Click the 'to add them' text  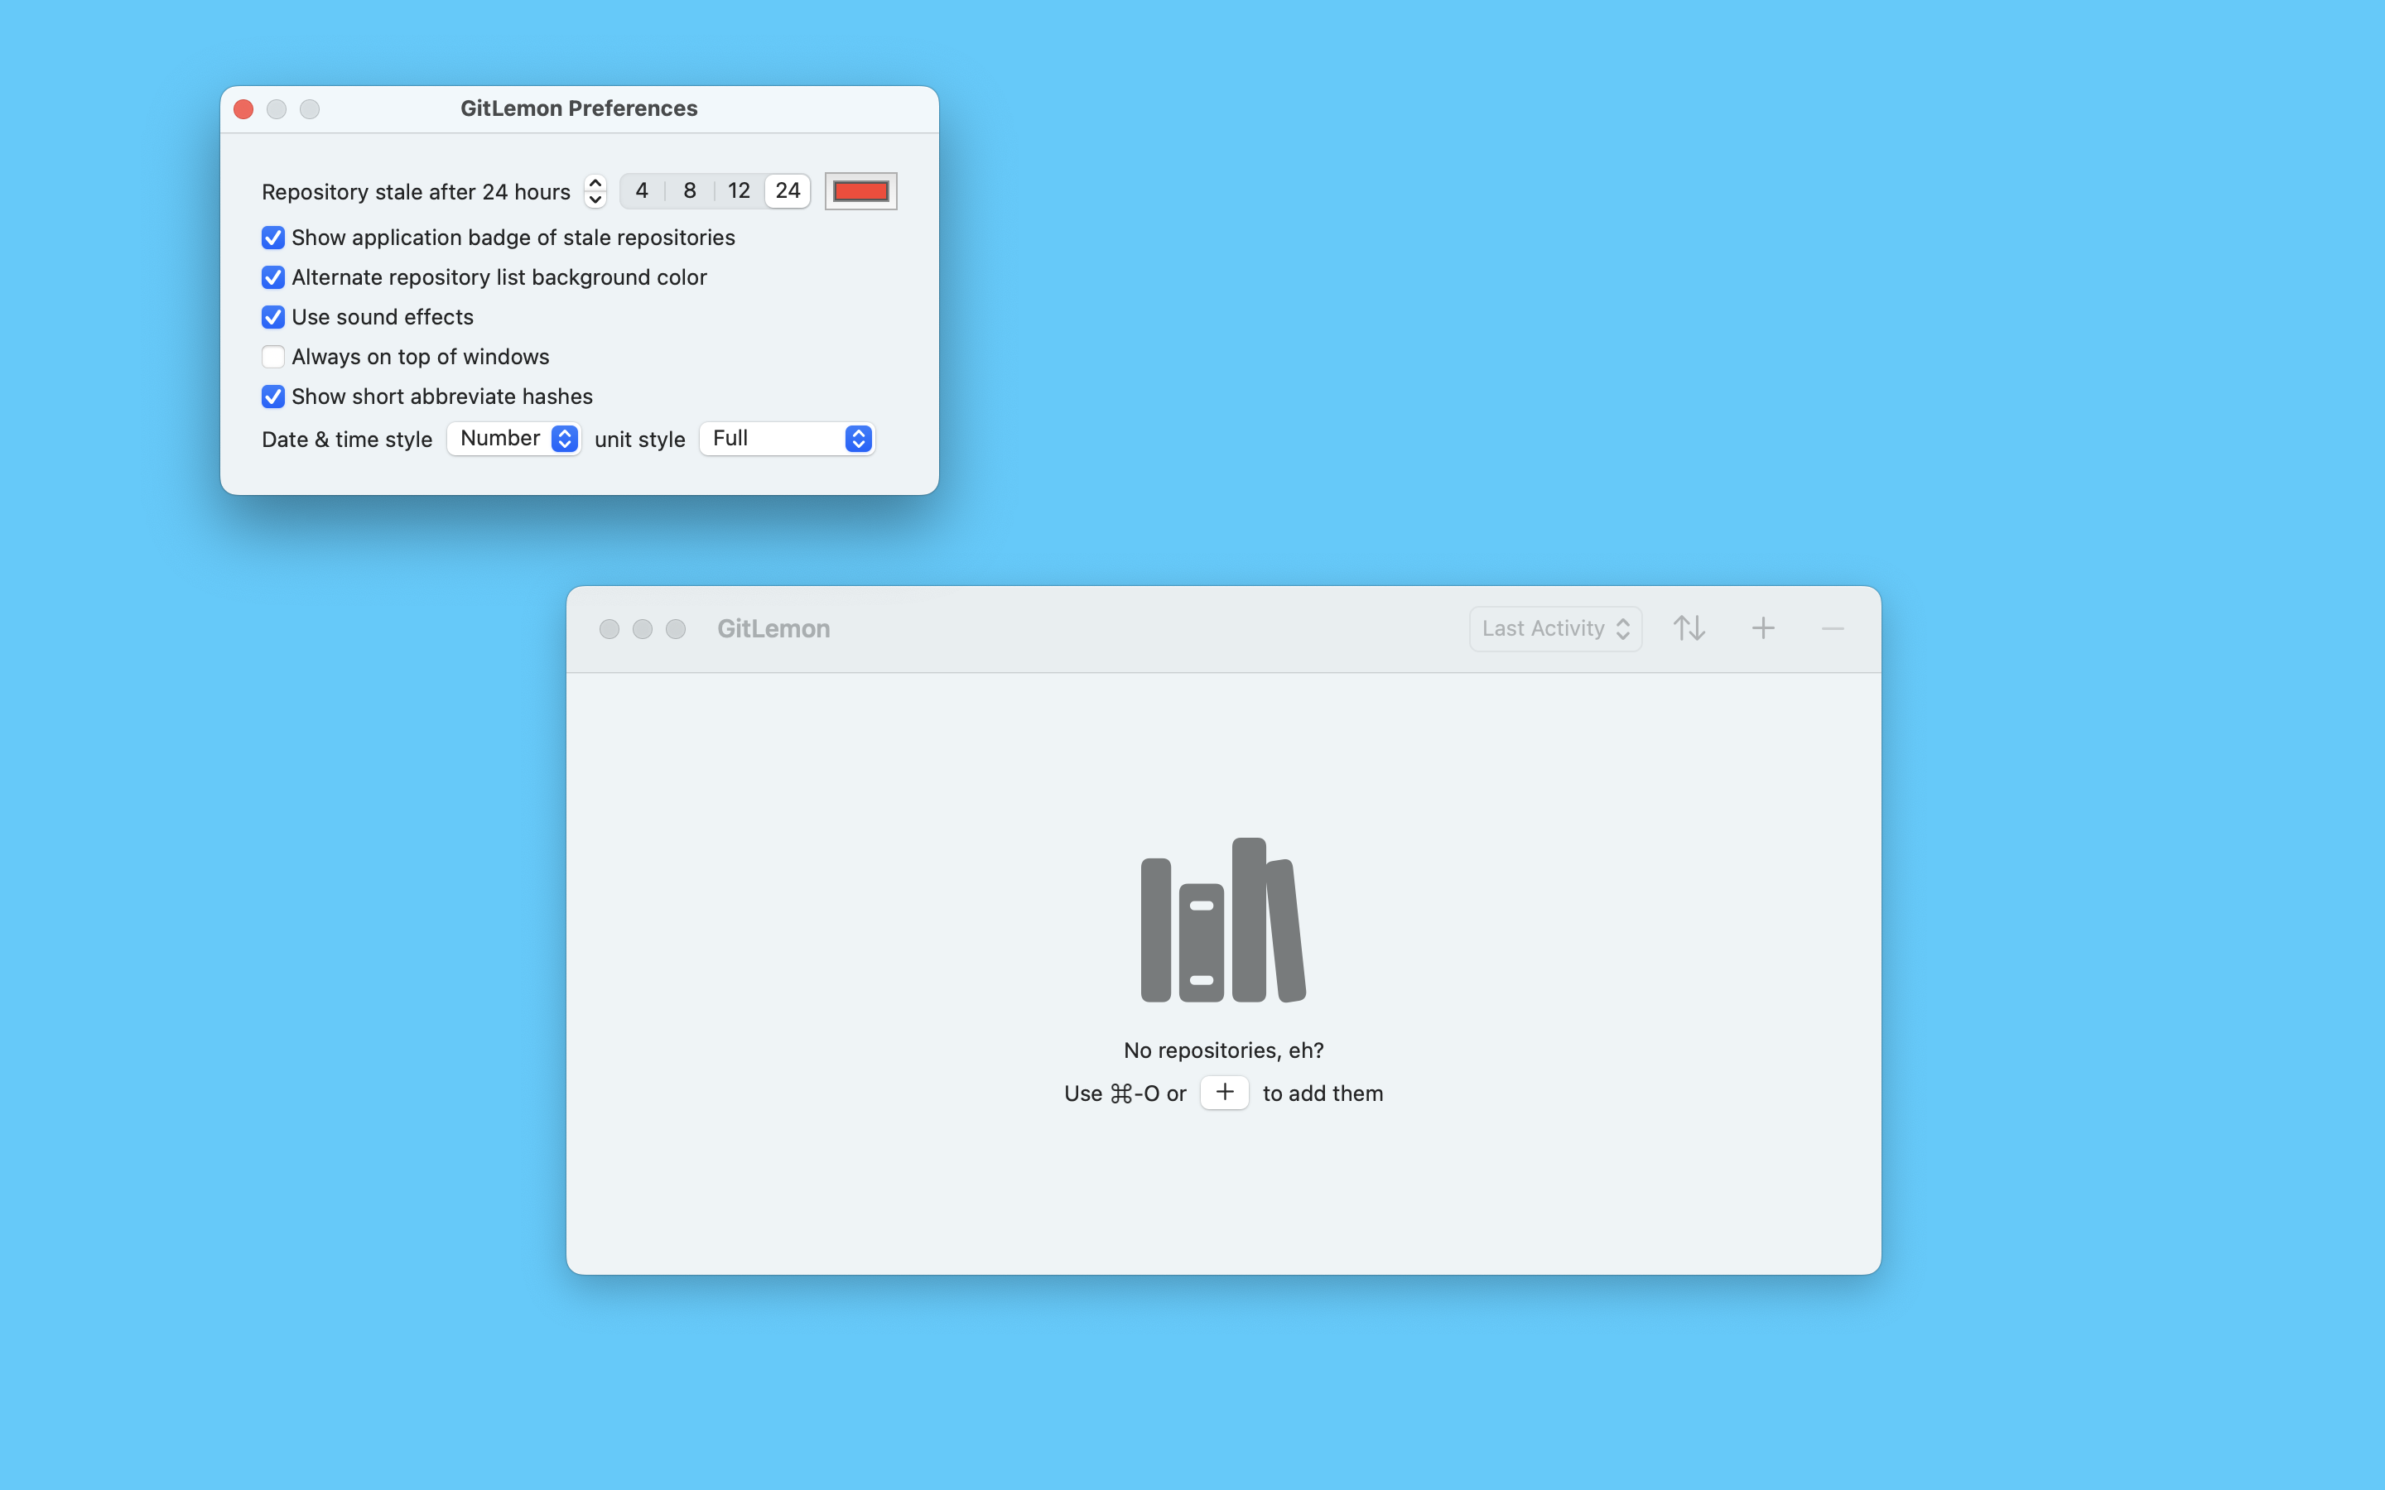1323,1093
